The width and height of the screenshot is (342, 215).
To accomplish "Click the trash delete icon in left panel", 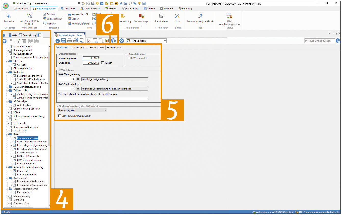I will (x=24, y=41).
